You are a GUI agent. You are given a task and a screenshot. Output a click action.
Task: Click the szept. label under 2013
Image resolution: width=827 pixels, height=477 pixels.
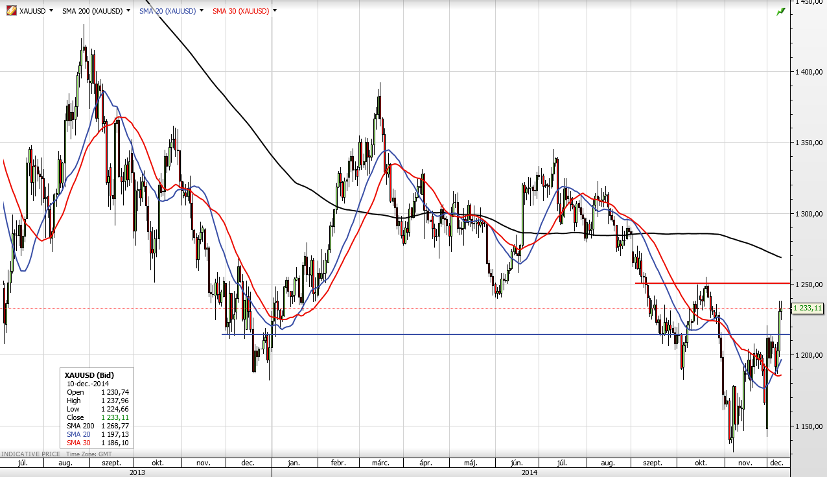(x=111, y=463)
